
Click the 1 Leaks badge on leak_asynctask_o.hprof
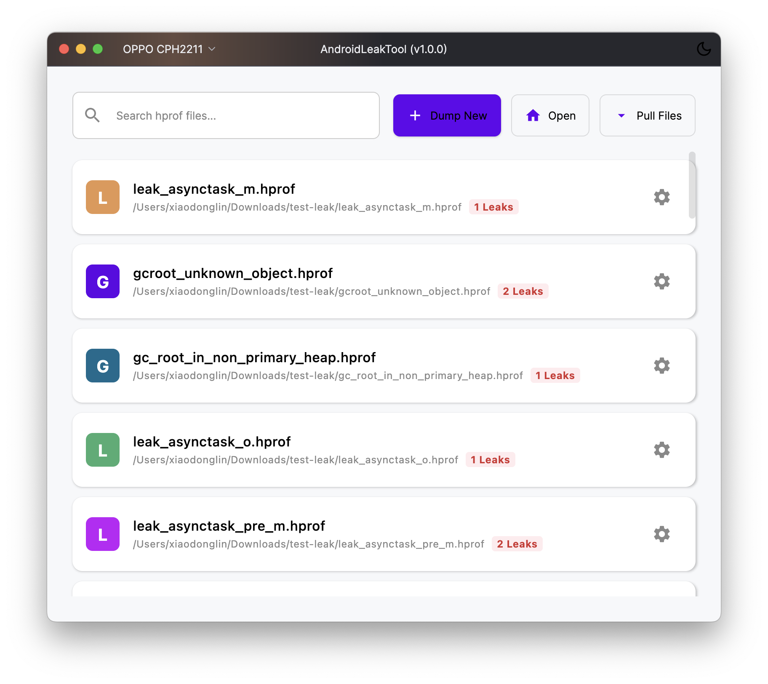(490, 460)
